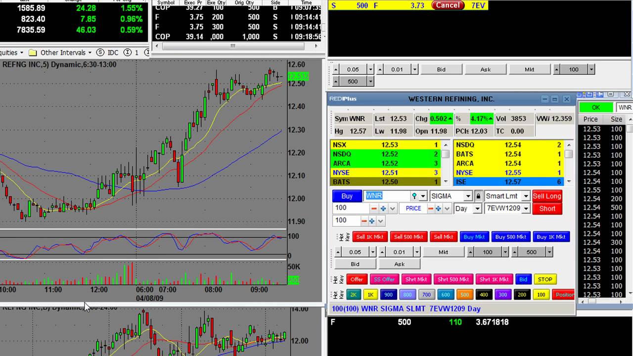Expand the chevron after the top quantity field
633x356 pixels.
(393, 209)
